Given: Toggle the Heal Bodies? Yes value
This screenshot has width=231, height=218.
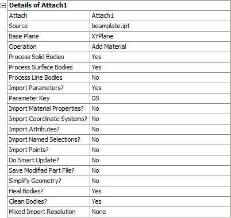Looking at the screenshot, I should coord(160,191).
